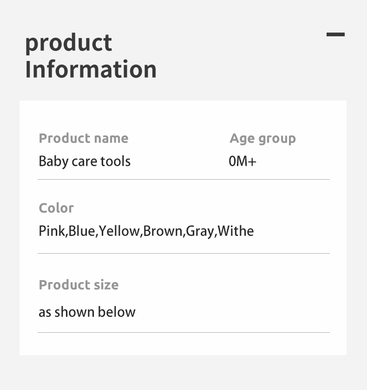Click the divider line under "as shown below"
This screenshot has height=390, width=367.
[183, 332]
